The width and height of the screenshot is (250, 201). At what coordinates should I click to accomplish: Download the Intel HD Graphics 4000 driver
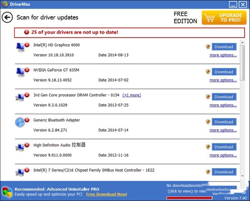coord(224,47)
